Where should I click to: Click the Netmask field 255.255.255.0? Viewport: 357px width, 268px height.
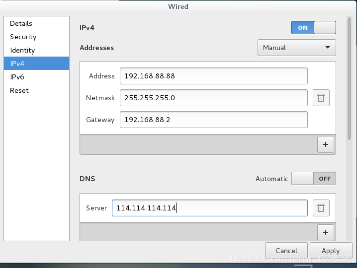coord(214,98)
